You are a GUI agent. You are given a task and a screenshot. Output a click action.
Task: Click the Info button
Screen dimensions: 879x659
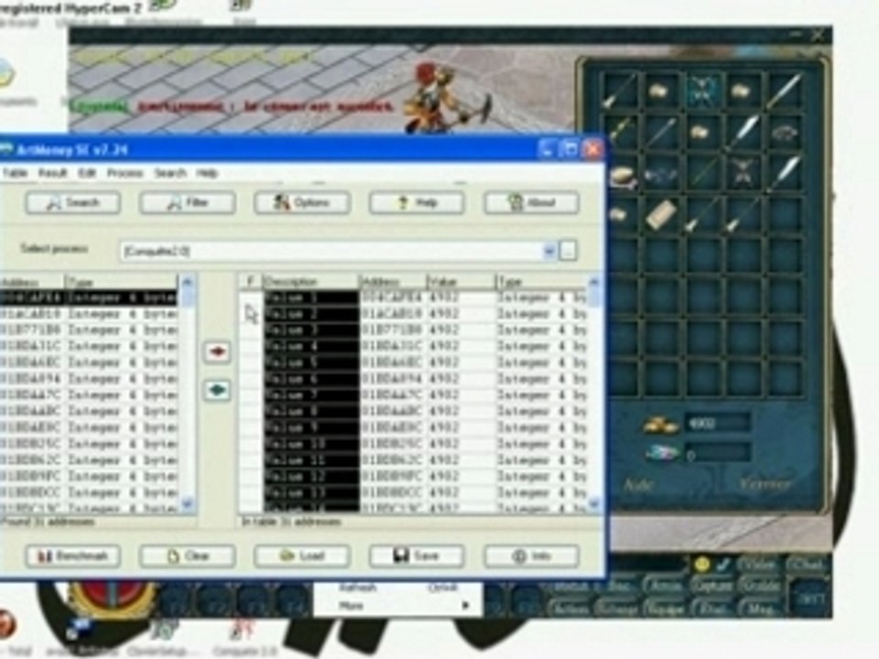tap(531, 556)
